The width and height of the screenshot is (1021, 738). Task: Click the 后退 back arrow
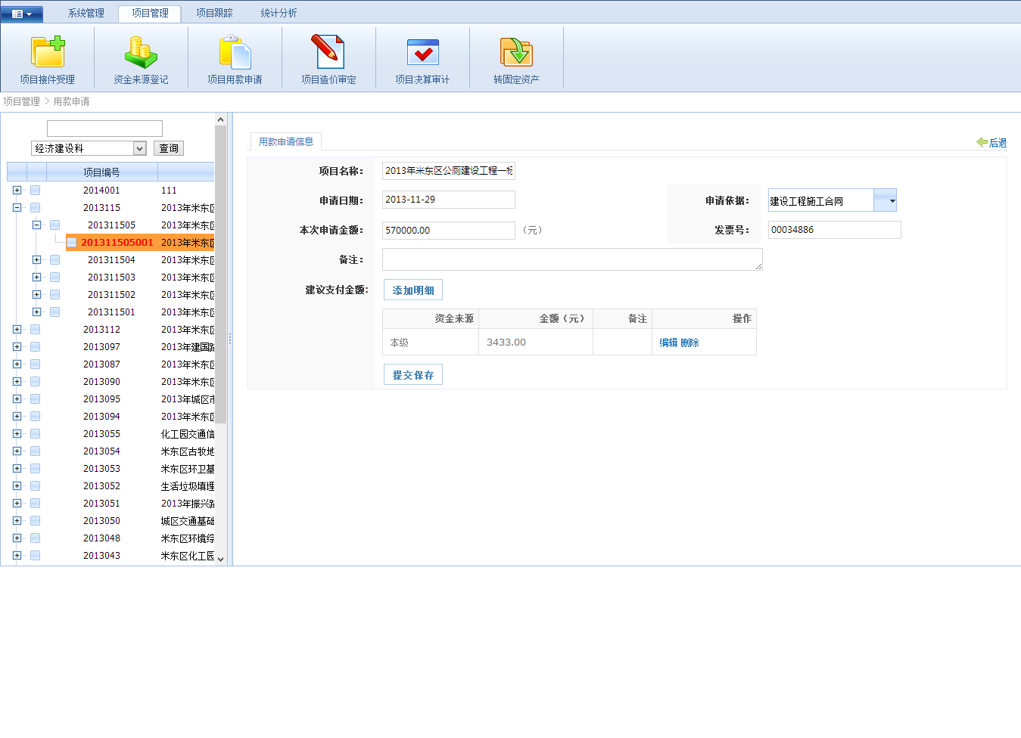point(991,143)
